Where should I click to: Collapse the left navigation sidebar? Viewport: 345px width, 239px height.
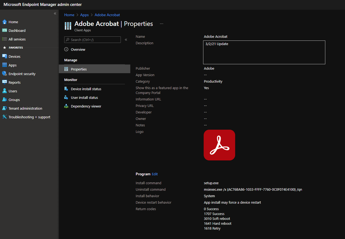55,13
